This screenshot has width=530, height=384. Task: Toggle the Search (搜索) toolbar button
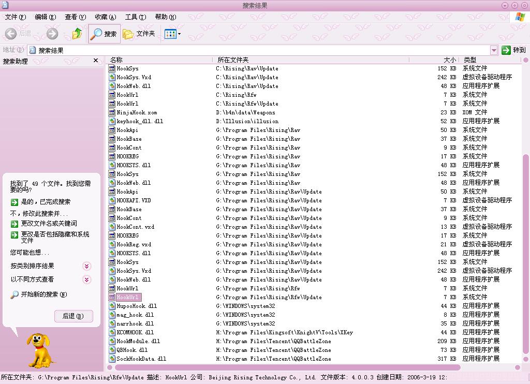point(104,34)
